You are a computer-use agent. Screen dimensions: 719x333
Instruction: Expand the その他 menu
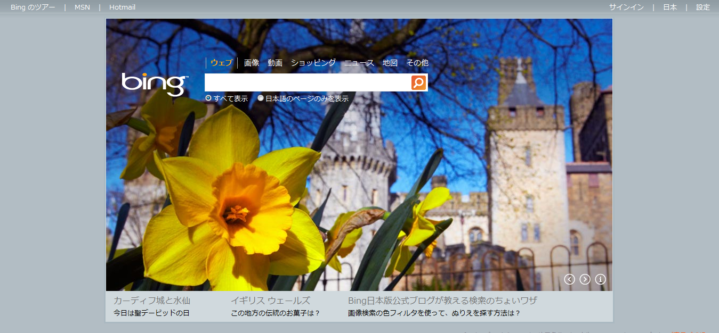click(x=417, y=63)
